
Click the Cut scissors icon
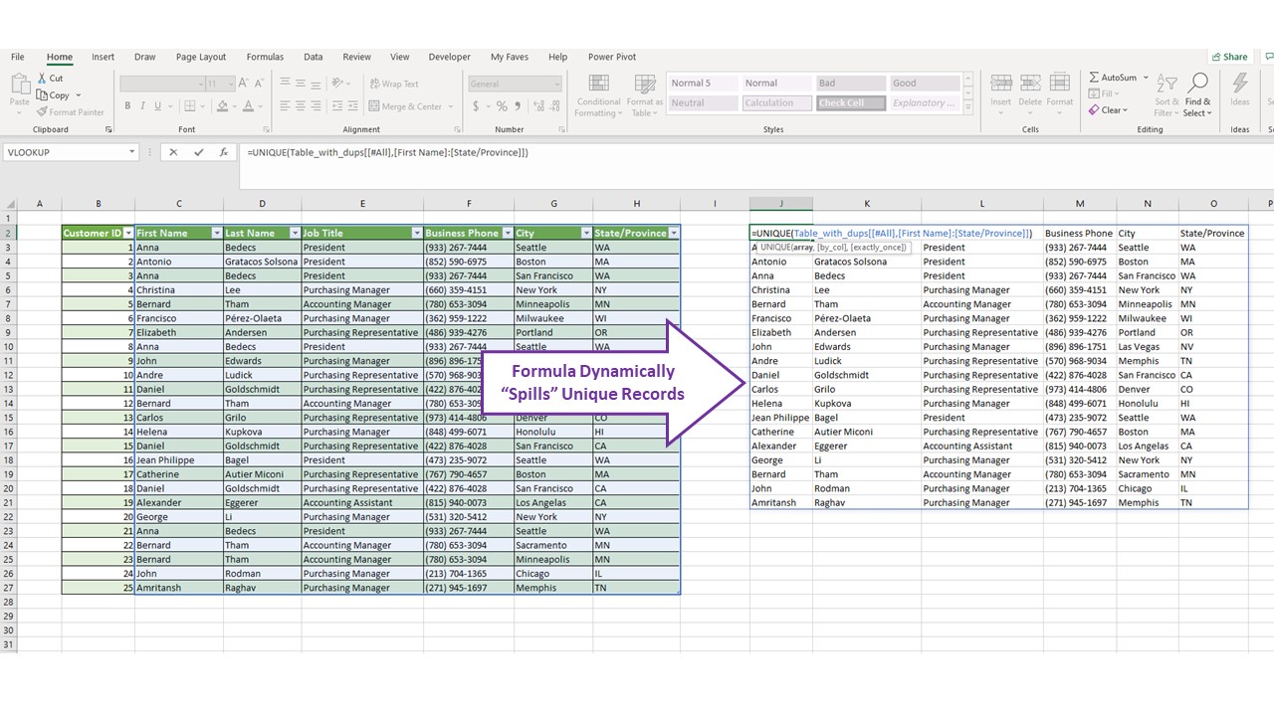(x=43, y=78)
